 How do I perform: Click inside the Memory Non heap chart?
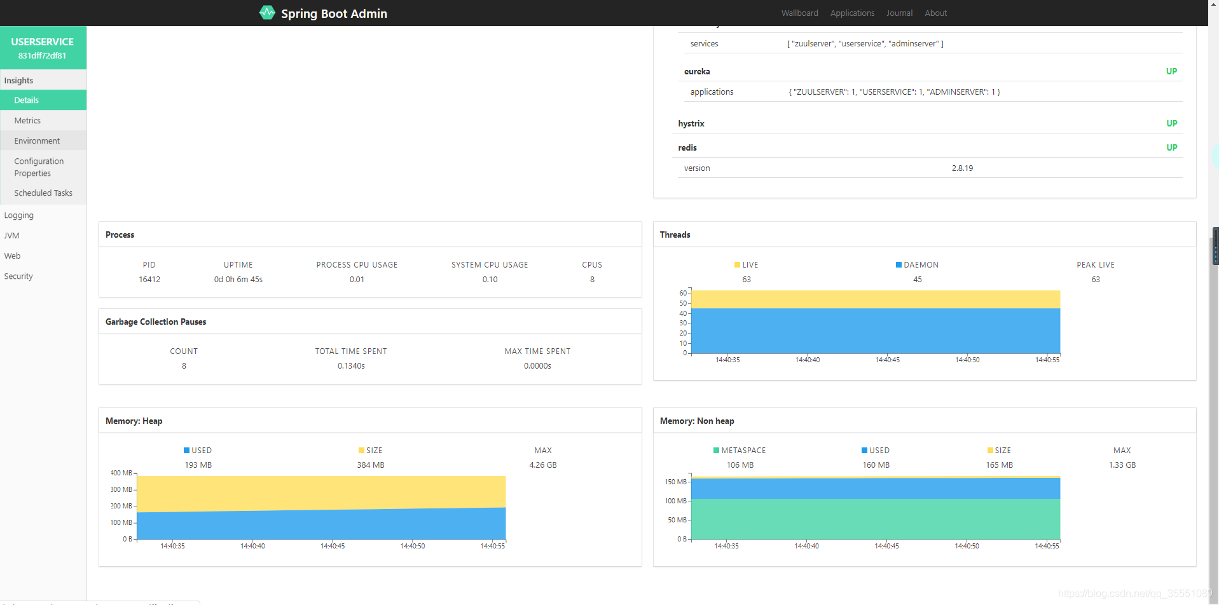pyautogui.click(x=875, y=508)
